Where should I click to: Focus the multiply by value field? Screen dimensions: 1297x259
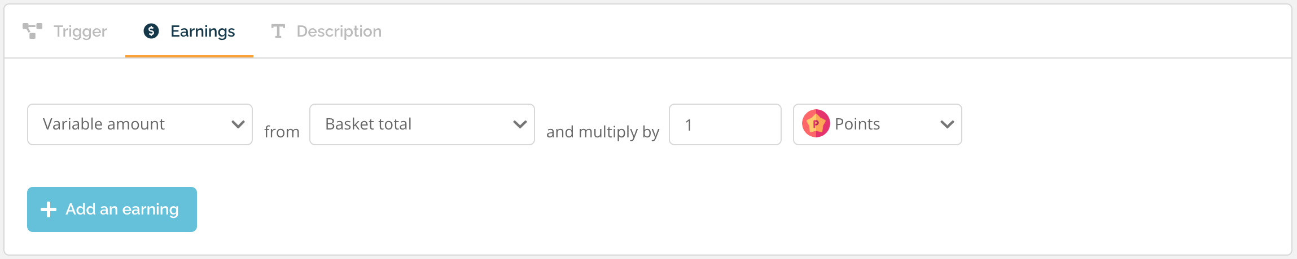tap(725, 124)
